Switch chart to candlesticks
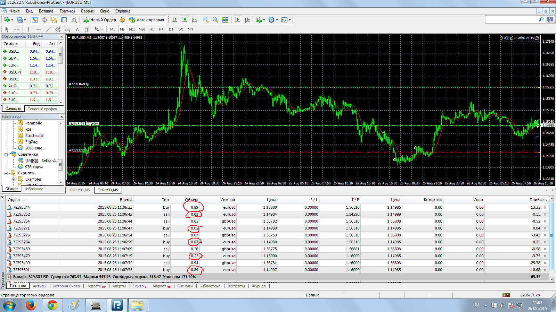Screen dimensions: 556x312 [185, 20]
